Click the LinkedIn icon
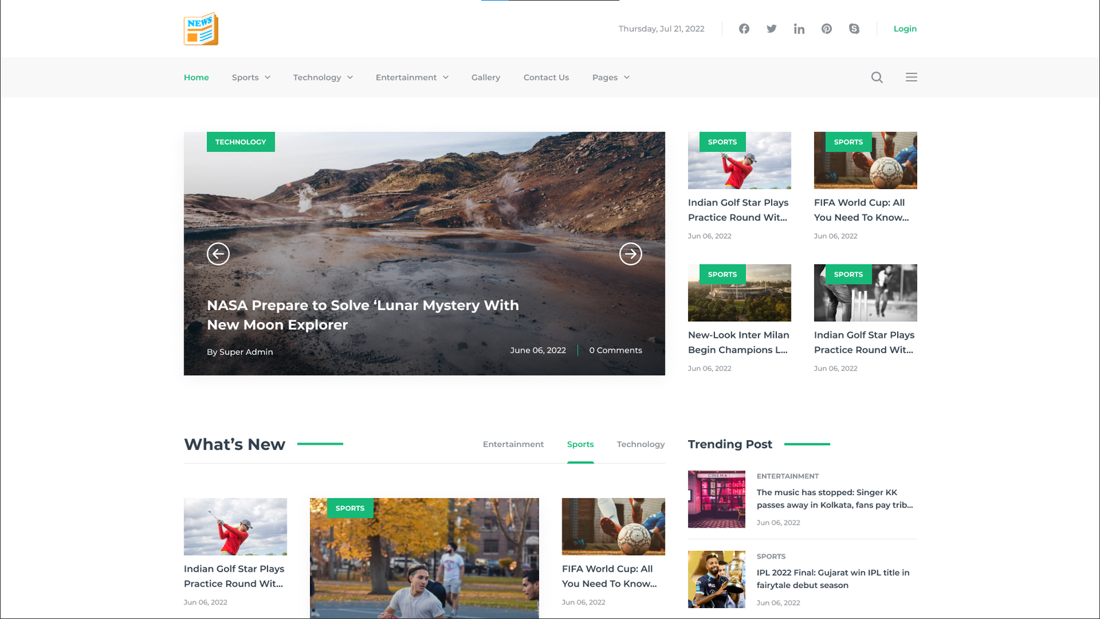Viewport: 1100px width, 619px height. (799, 29)
